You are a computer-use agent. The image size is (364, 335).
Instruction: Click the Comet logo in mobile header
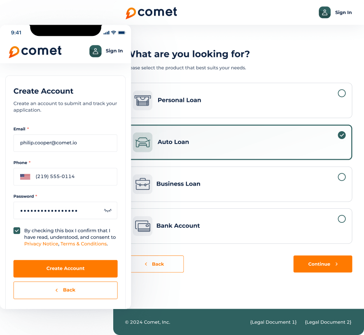(x=35, y=51)
